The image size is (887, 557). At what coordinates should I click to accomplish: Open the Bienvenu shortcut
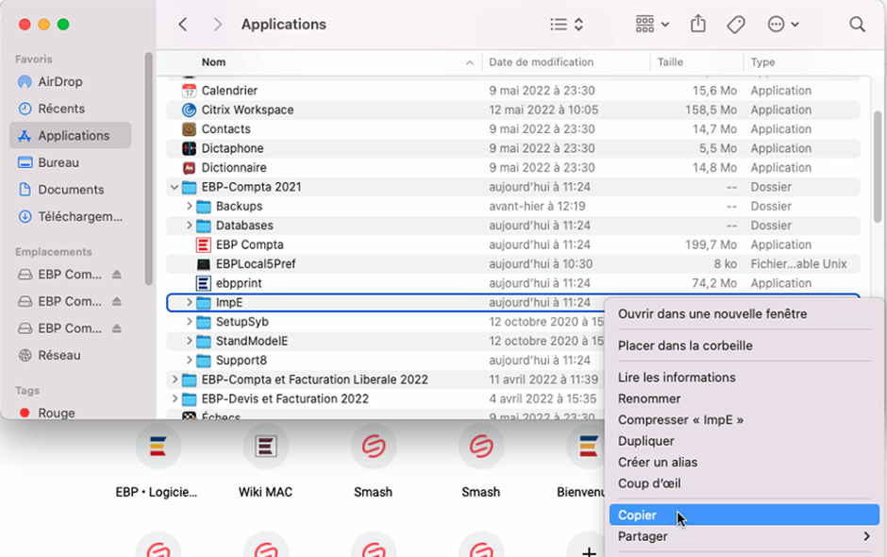[588, 447]
